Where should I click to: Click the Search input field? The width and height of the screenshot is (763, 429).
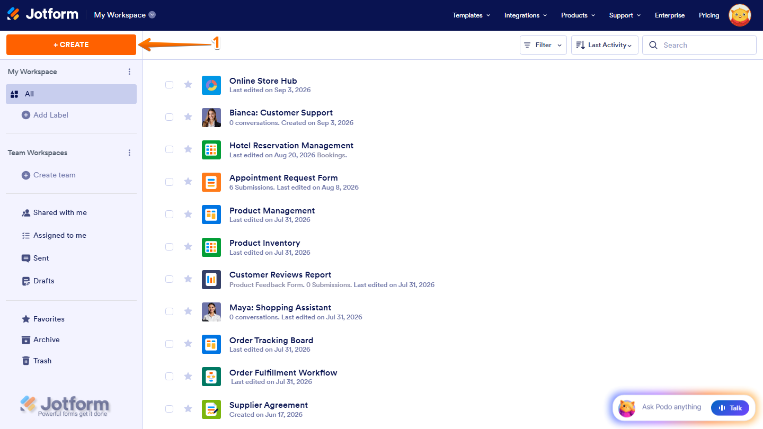coord(699,45)
